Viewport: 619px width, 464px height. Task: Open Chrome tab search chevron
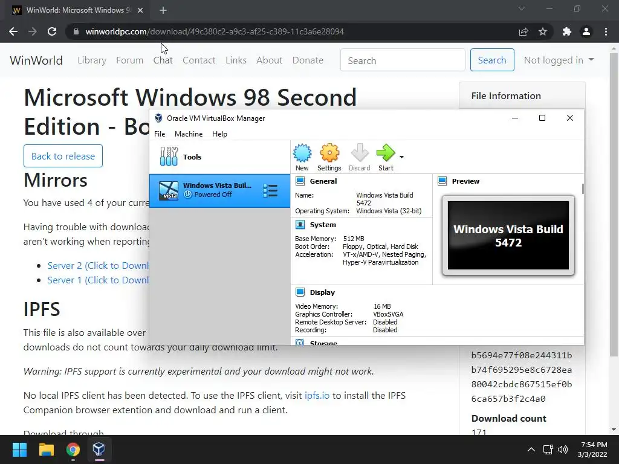click(522, 8)
